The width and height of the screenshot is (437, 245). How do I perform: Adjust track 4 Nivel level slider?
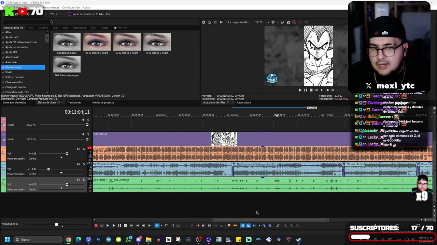87,125
